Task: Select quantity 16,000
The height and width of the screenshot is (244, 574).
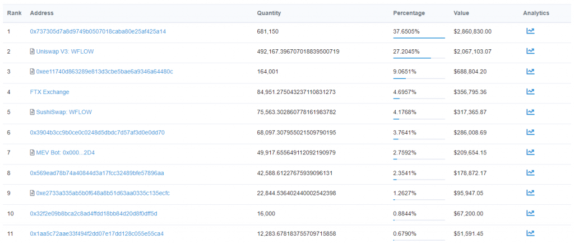Action: click(x=266, y=213)
